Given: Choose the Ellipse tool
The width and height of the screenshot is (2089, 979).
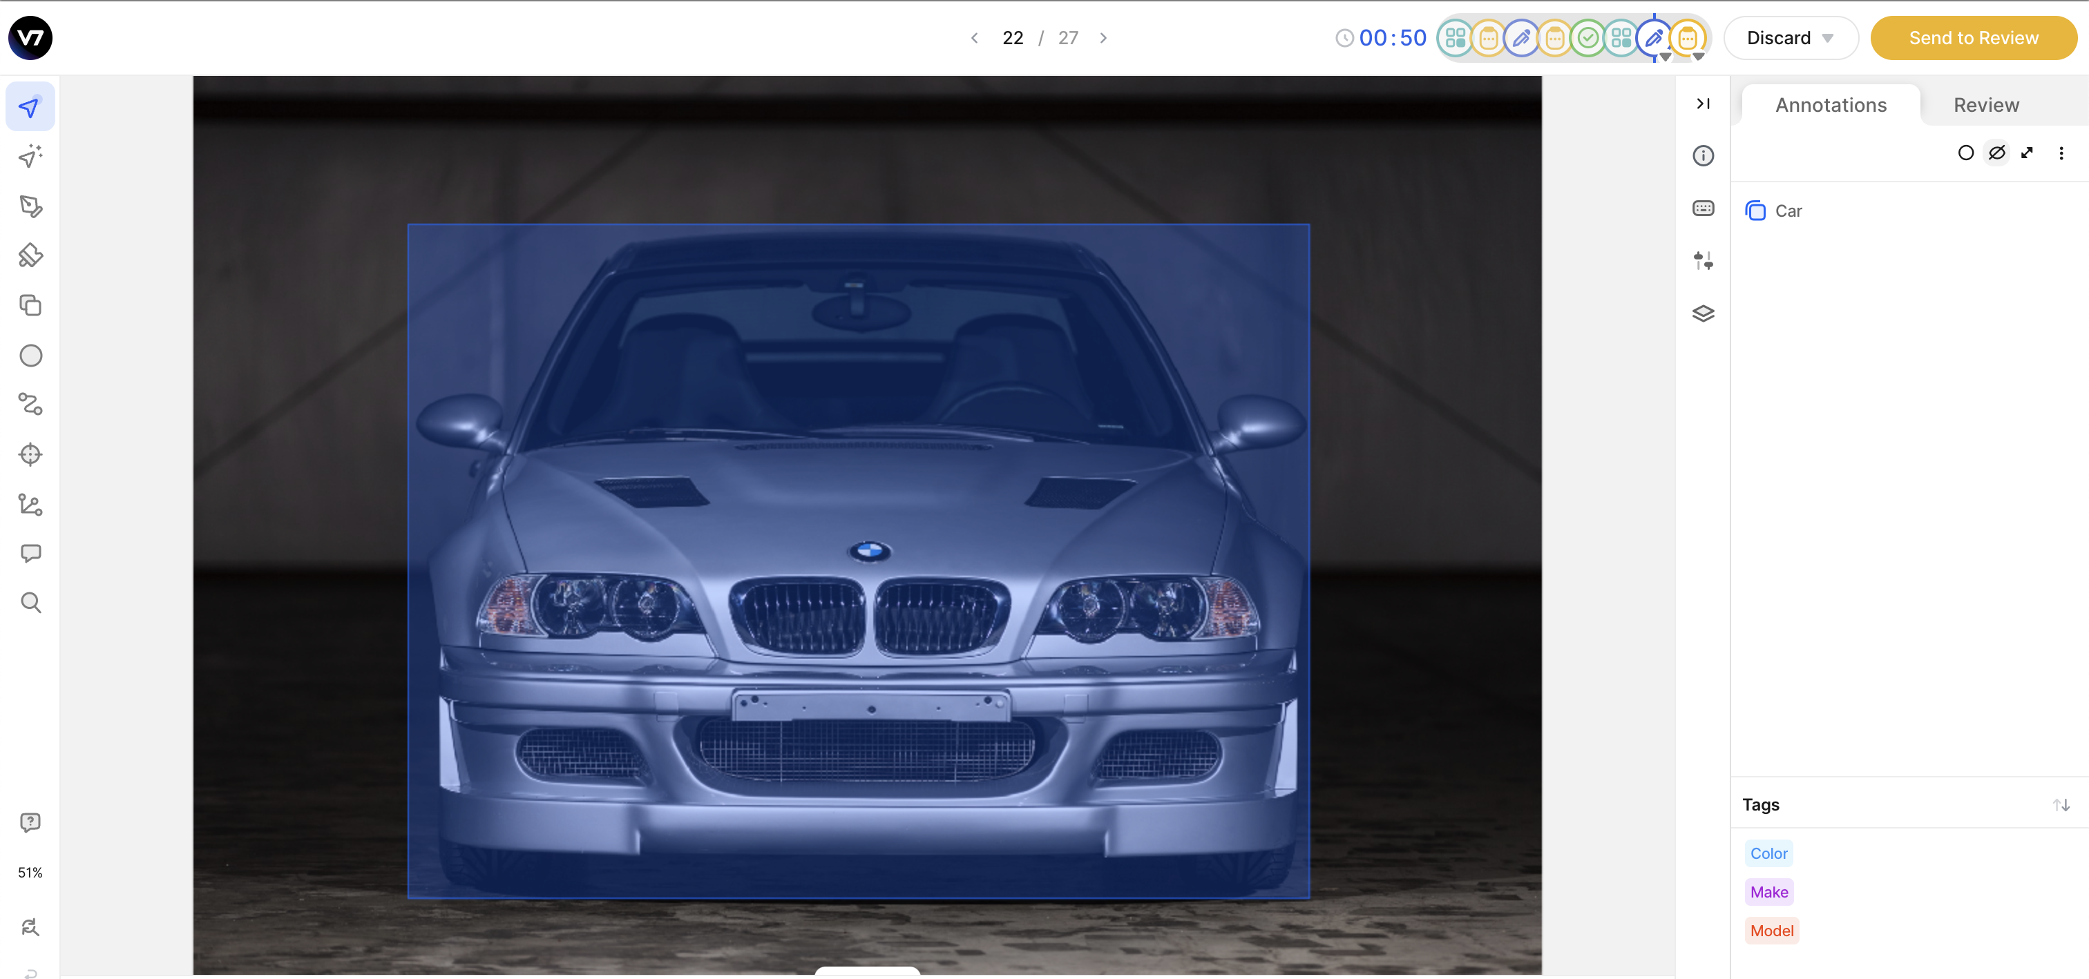Looking at the screenshot, I should click(x=30, y=355).
